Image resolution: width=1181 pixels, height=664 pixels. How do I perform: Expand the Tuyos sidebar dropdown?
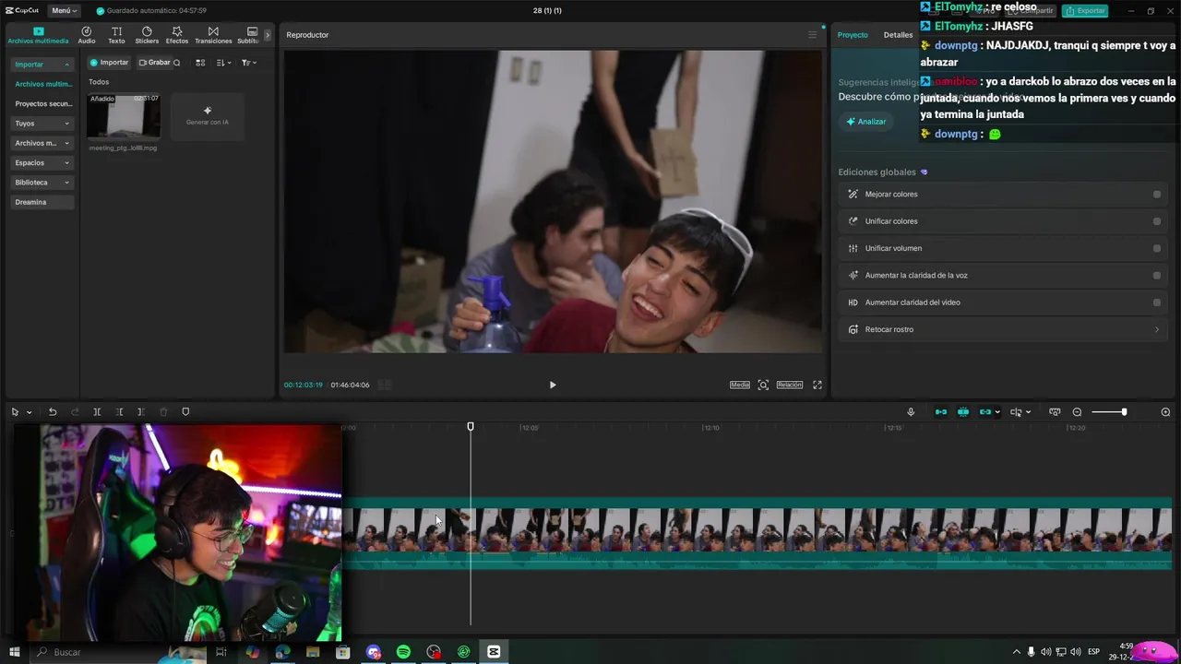click(42, 124)
